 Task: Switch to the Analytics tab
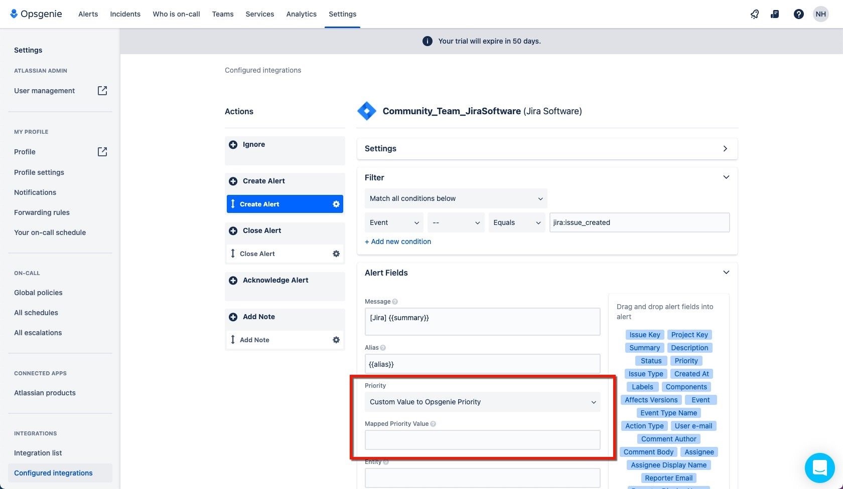301,14
